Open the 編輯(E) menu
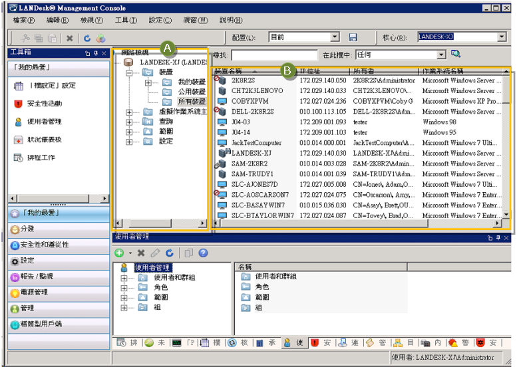517x369 pixels. tap(57, 21)
